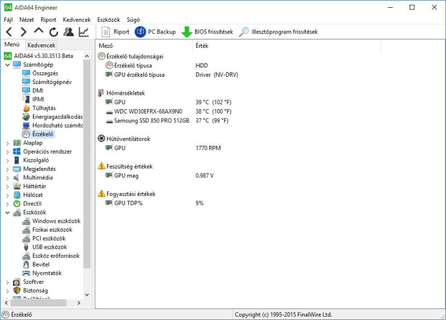The width and height of the screenshot is (446, 320).
Task: Select the IPMI tree item
Action: point(38,100)
